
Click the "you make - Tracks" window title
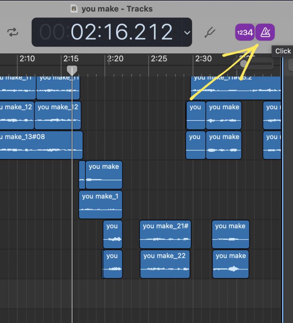(x=117, y=9)
